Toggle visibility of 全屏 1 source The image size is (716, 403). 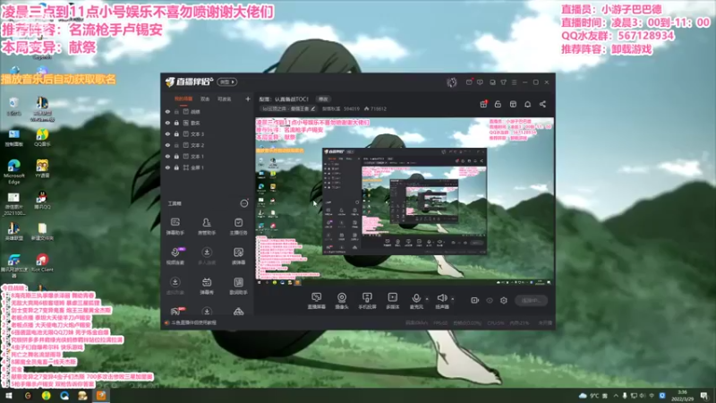pos(167,167)
